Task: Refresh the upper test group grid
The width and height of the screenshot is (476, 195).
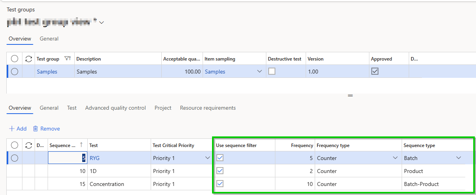Action: coord(28,59)
